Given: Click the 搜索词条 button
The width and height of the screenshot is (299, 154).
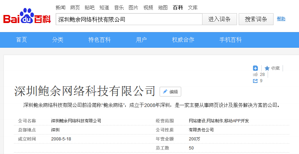Looking at the screenshot, I should 256,19.
